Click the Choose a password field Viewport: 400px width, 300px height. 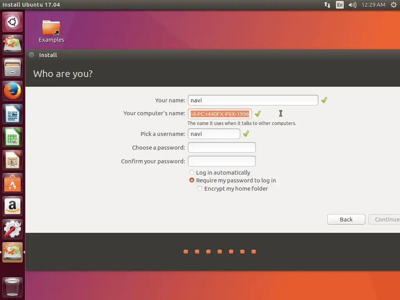pyautogui.click(x=222, y=147)
